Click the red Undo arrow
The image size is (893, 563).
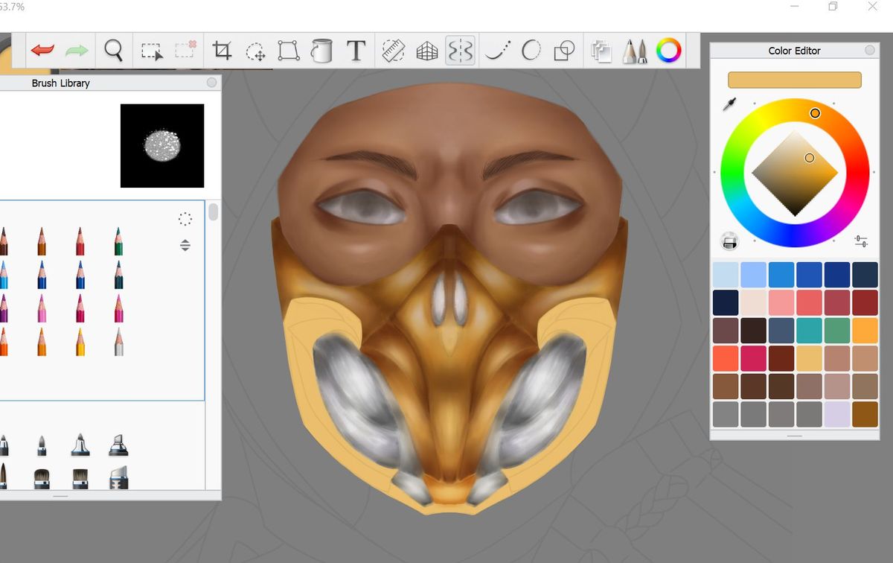[x=42, y=51]
